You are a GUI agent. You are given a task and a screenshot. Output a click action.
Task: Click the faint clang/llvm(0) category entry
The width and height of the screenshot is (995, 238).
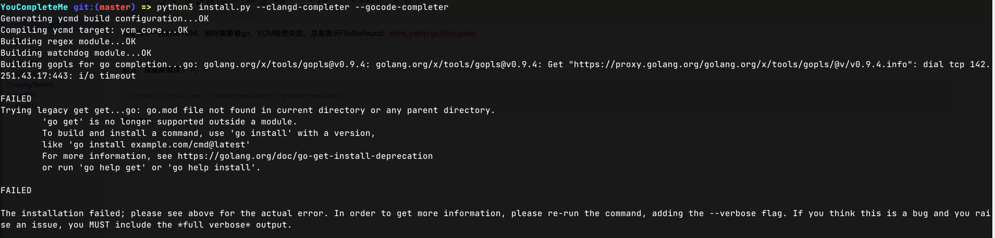point(34,84)
